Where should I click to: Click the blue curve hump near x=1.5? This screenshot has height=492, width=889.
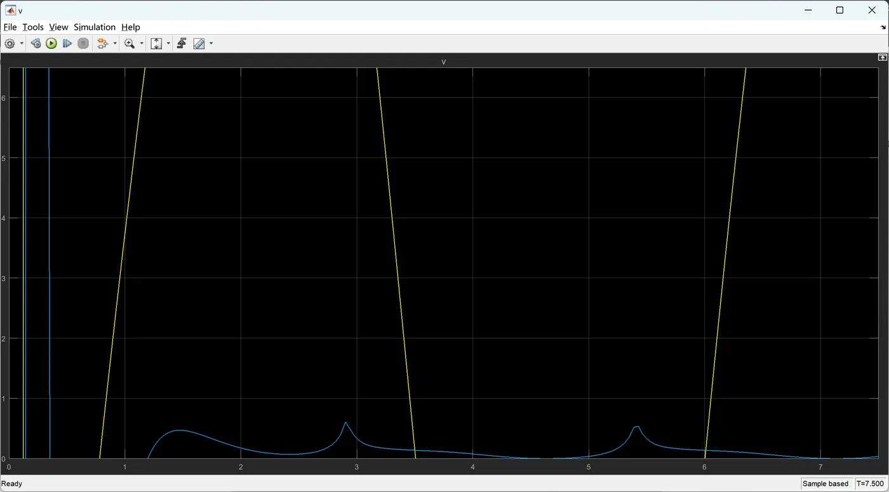tap(179, 430)
